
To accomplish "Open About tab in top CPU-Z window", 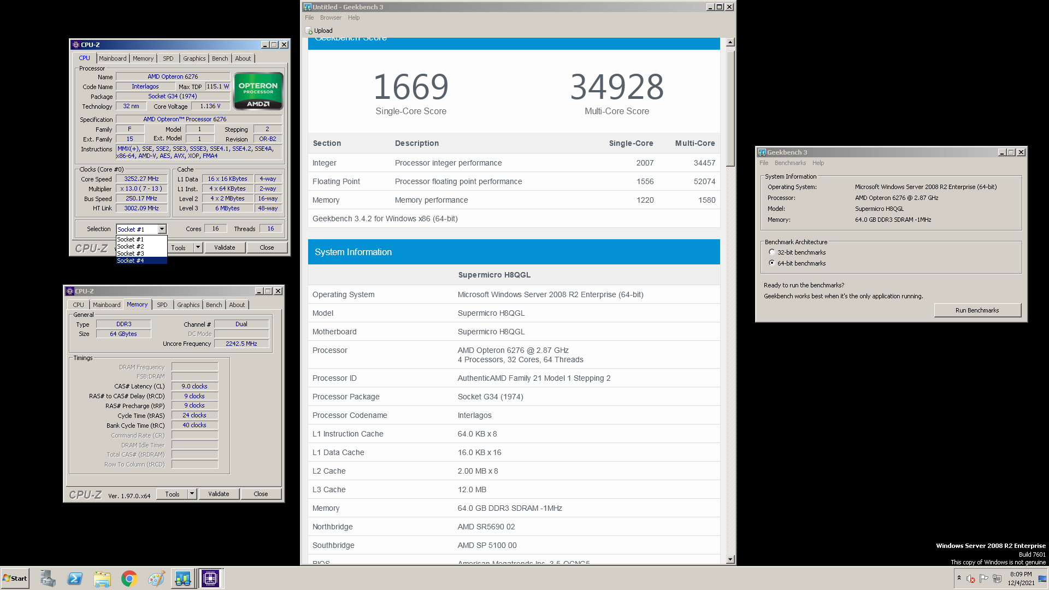I will [x=243, y=58].
